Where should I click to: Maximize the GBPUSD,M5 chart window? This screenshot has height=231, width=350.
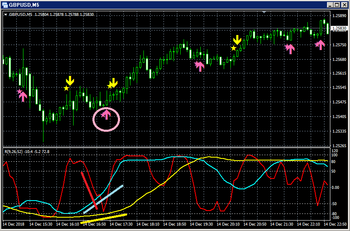337,5
